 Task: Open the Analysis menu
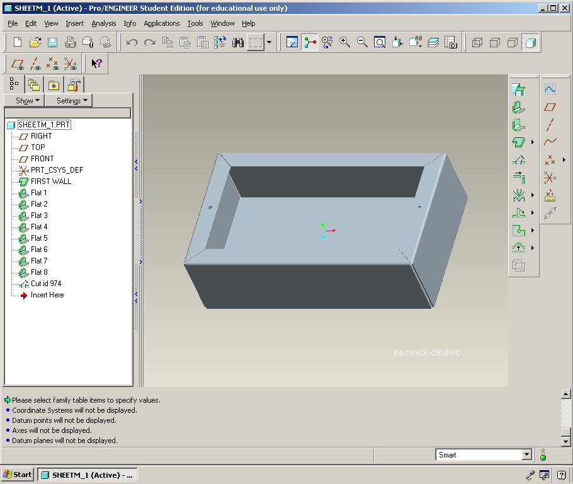pyautogui.click(x=103, y=23)
